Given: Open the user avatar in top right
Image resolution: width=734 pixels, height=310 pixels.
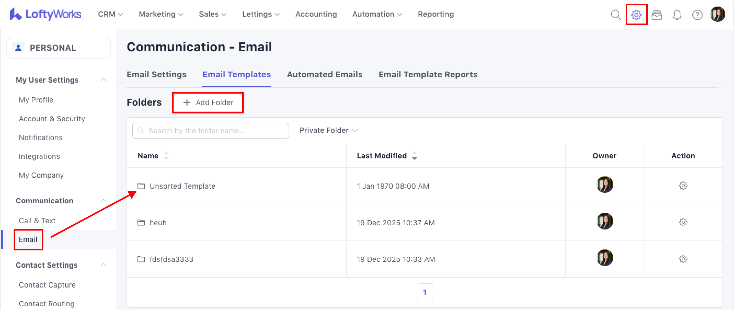Looking at the screenshot, I should 718,15.
